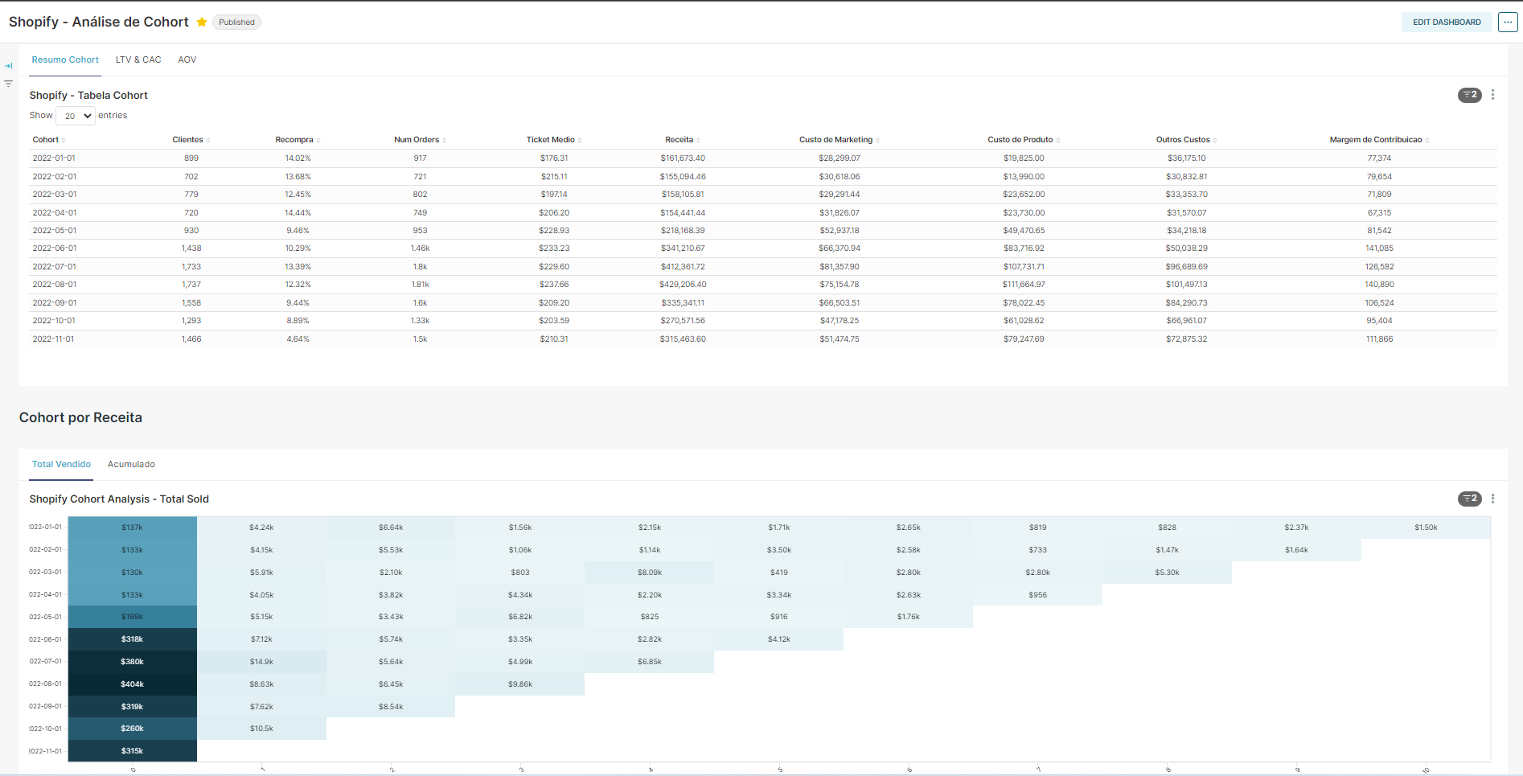This screenshot has height=776, width=1523.
Task: Select the Total Vendido tab
Action: coord(61,464)
